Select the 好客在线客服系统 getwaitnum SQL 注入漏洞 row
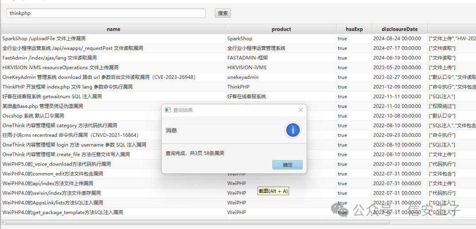Screen dimensions: 476x229 coord(238,97)
